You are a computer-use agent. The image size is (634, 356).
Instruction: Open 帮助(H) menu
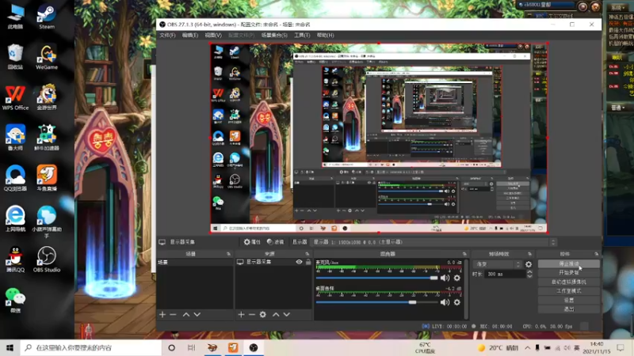click(x=326, y=35)
